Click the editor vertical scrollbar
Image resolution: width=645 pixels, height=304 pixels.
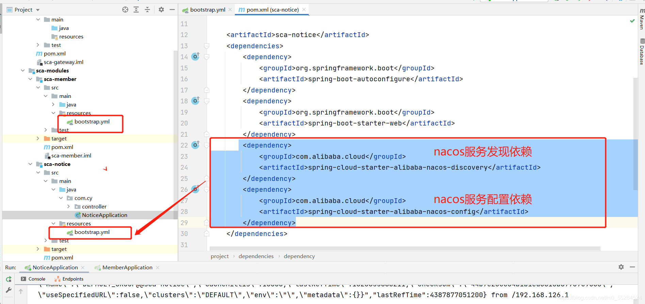[635, 134]
